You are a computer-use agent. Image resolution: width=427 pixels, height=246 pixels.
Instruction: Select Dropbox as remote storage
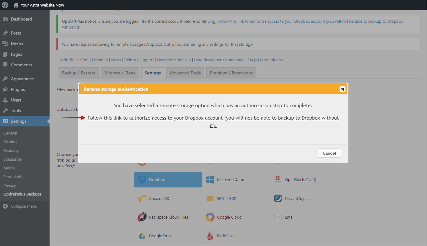click(x=168, y=180)
